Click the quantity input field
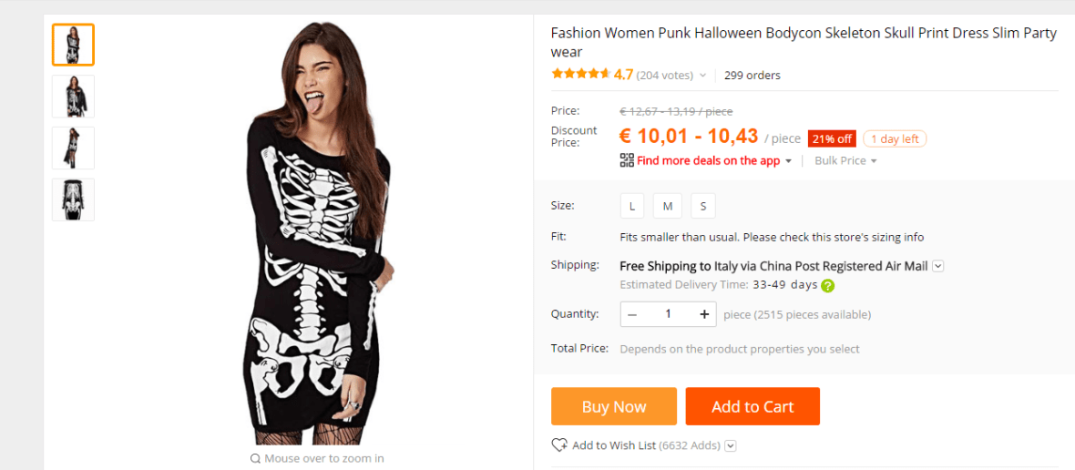Image resolution: width=1075 pixels, height=470 pixels. click(668, 314)
